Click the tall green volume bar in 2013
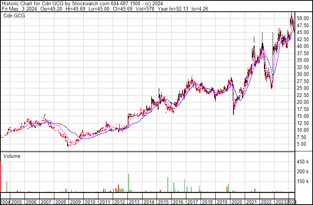 coord(129,183)
